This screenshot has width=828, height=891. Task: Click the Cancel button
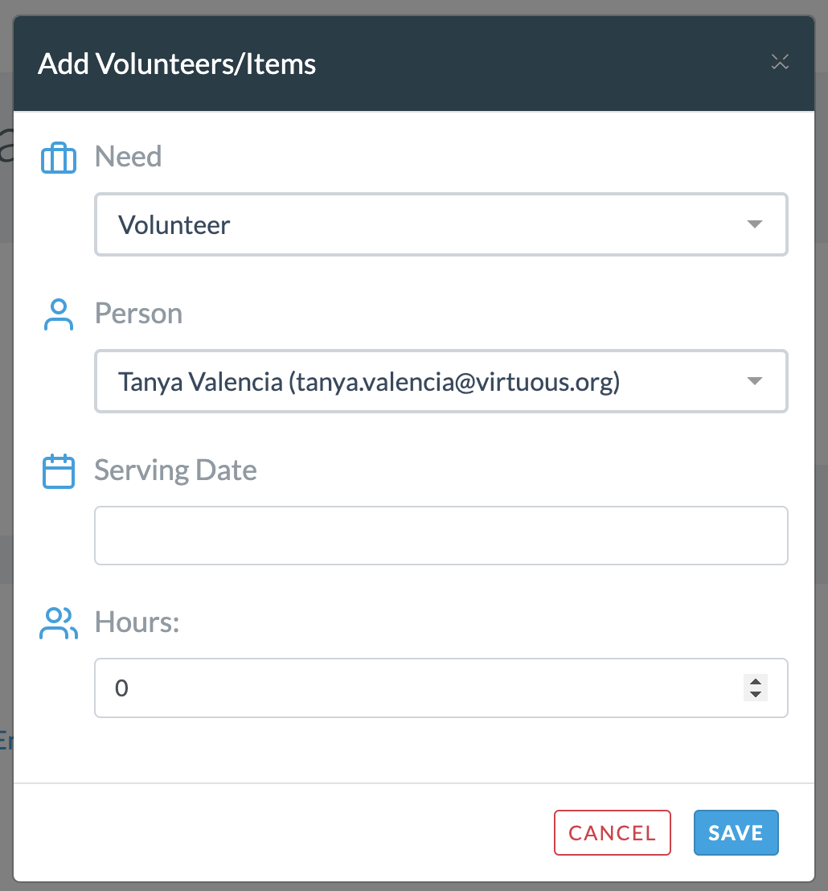click(613, 832)
